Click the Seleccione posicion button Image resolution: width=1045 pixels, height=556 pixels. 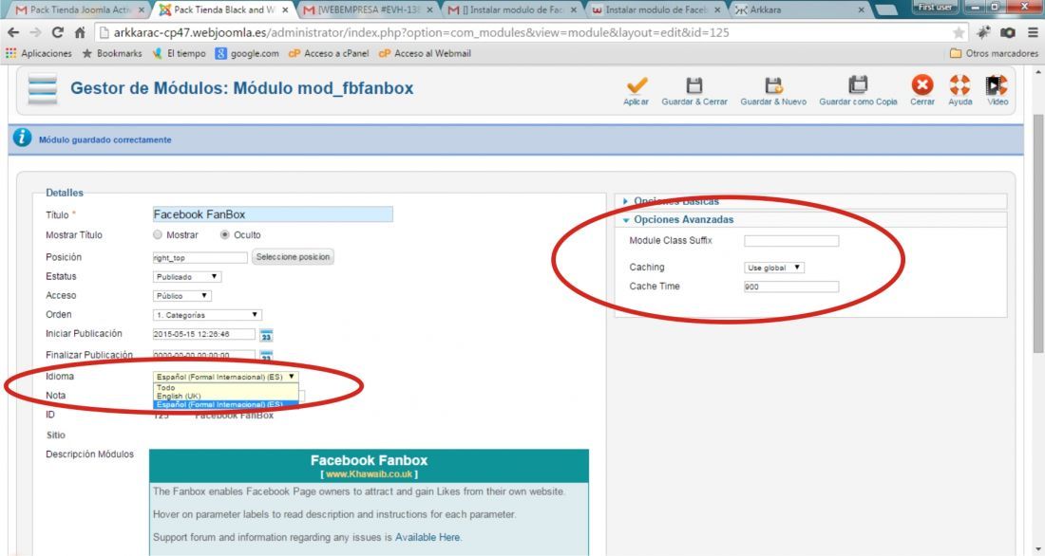click(x=293, y=257)
